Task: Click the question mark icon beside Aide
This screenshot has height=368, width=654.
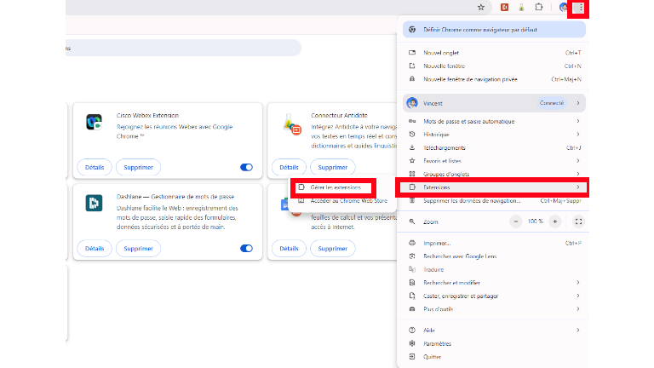Action: click(412, 330)
